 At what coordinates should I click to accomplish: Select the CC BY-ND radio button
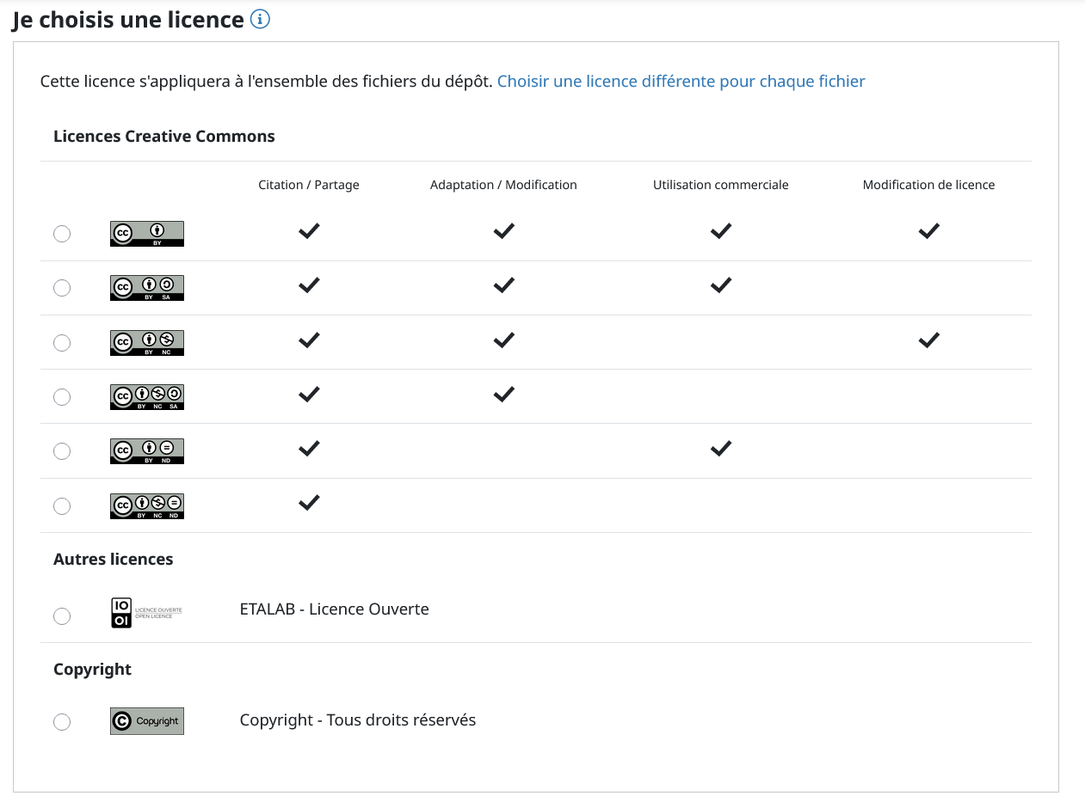click(x=62, y=451)
